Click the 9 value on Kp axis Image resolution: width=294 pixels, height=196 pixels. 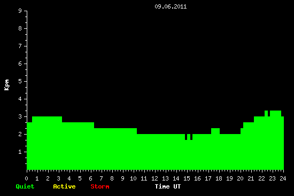[20, 11]
